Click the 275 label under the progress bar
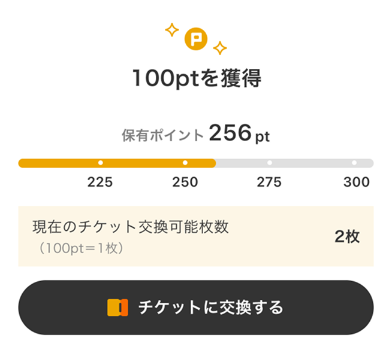392x350 pixels. click(270, 182)
